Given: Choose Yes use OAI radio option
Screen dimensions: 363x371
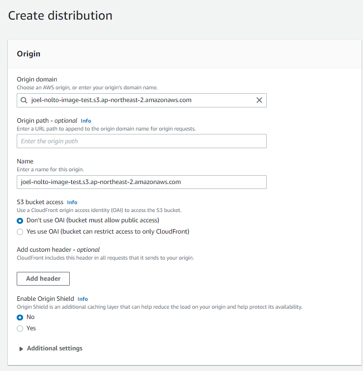Looking at the screenshot, I should 20,232.
